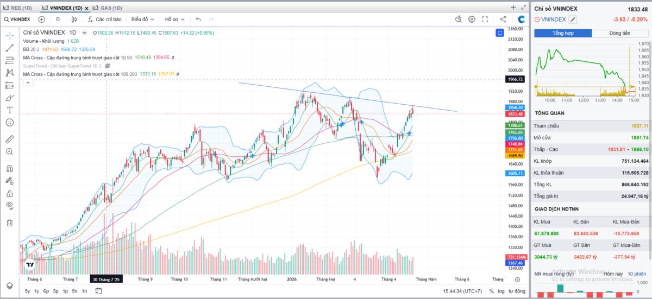Click the share chart icon
The height and width of the screenshot is (299, 652).
503,19
